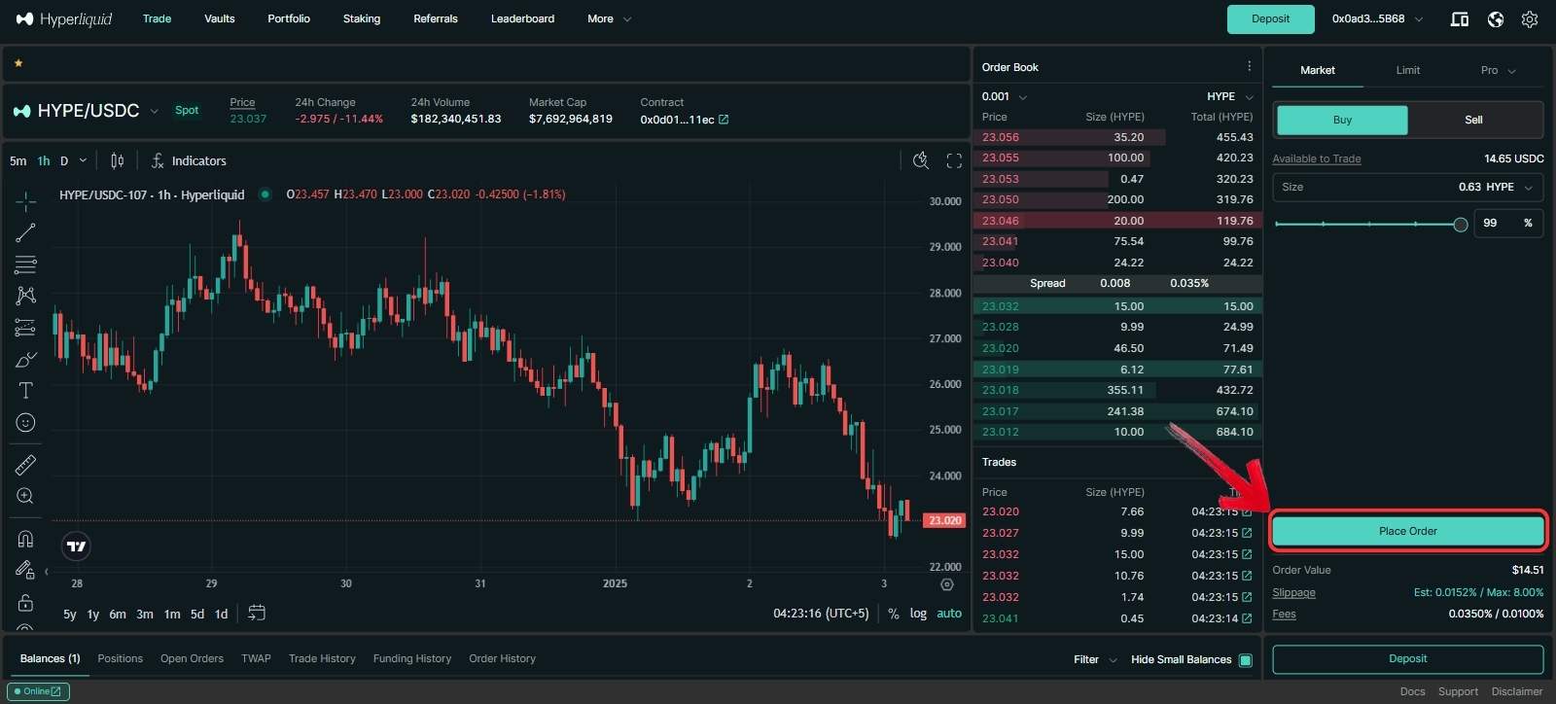Viewport: 1556px width, 704px height.
Task: Change Size unit HYPE dropdown
Action: pos(1511,187)
